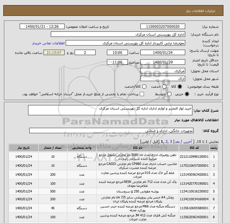The width and height of the screenshot is (230, 223).
Task: Click the واحد شمارش column header
Action: coord(82,148)
